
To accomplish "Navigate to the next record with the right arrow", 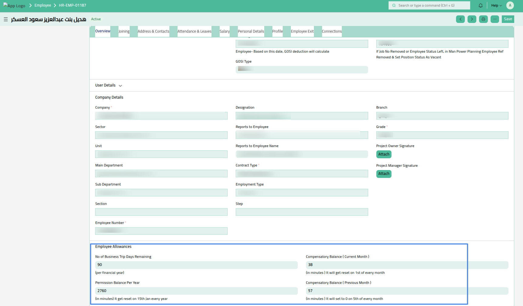I will (x=472, y=19).
